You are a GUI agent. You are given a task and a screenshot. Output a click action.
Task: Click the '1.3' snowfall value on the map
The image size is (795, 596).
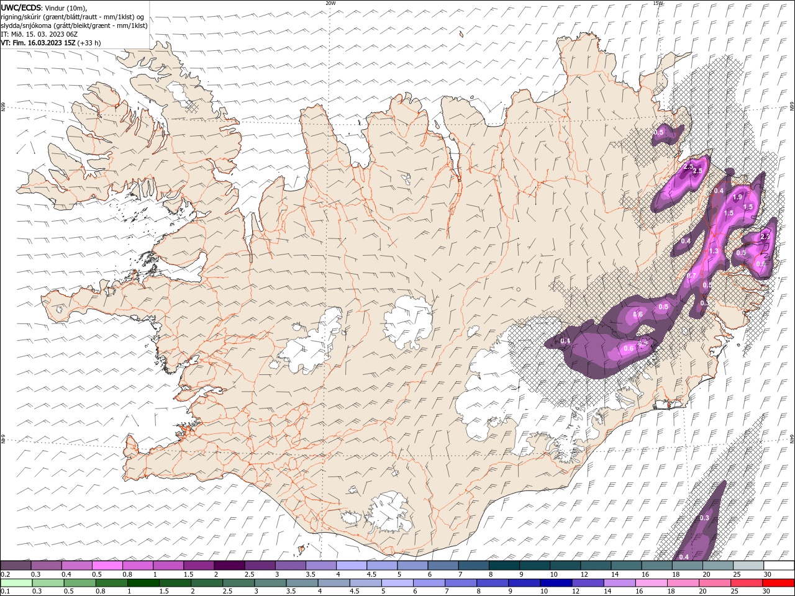tap(714, 251)
